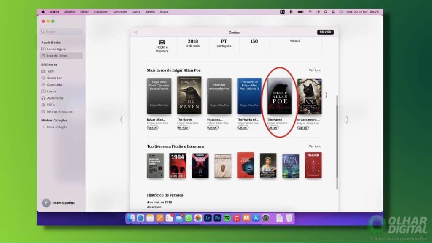Click OBTER under El Gato negro
This screenshot has width=432, height=243.
click(303, 128)
